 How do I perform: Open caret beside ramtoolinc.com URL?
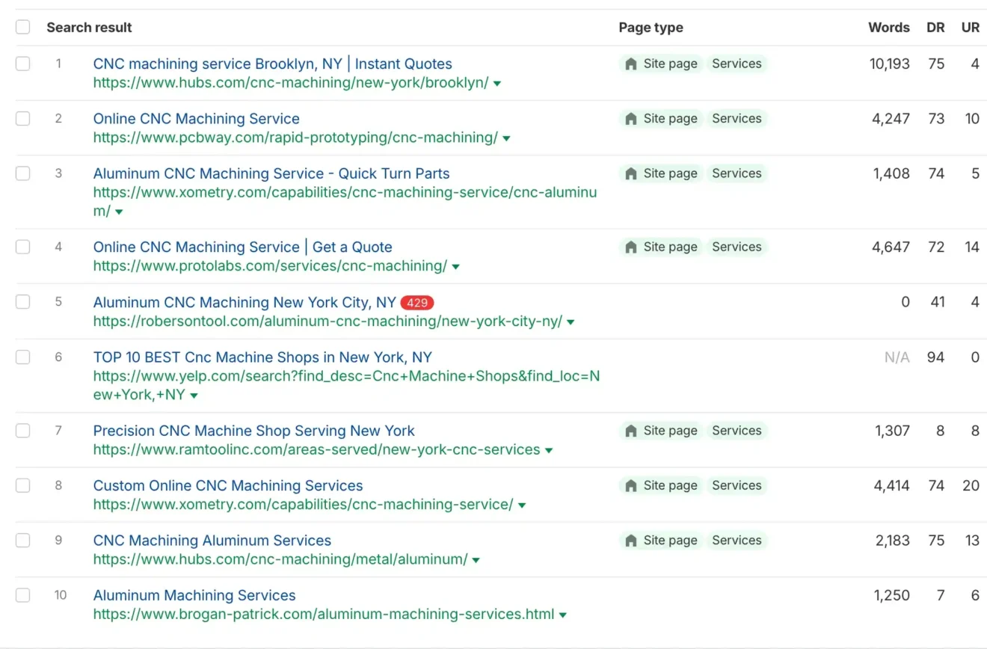[x=549, y=451]
